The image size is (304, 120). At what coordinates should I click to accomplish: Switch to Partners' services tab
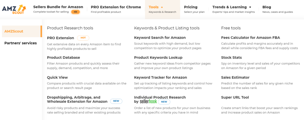pos(20,43)
